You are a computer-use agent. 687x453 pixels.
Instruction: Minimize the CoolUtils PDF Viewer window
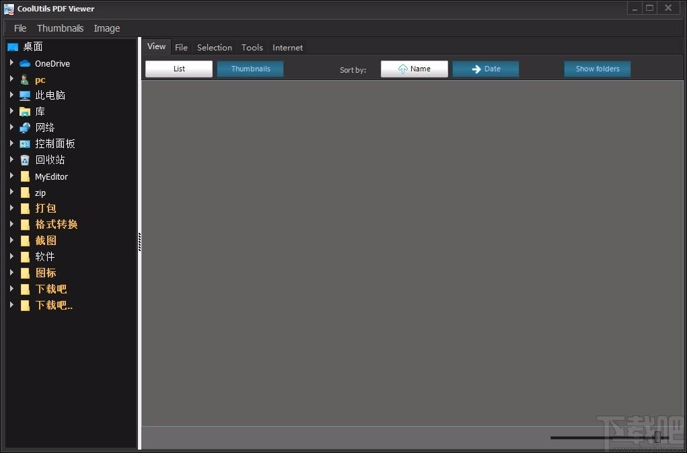tap(635, 8)
